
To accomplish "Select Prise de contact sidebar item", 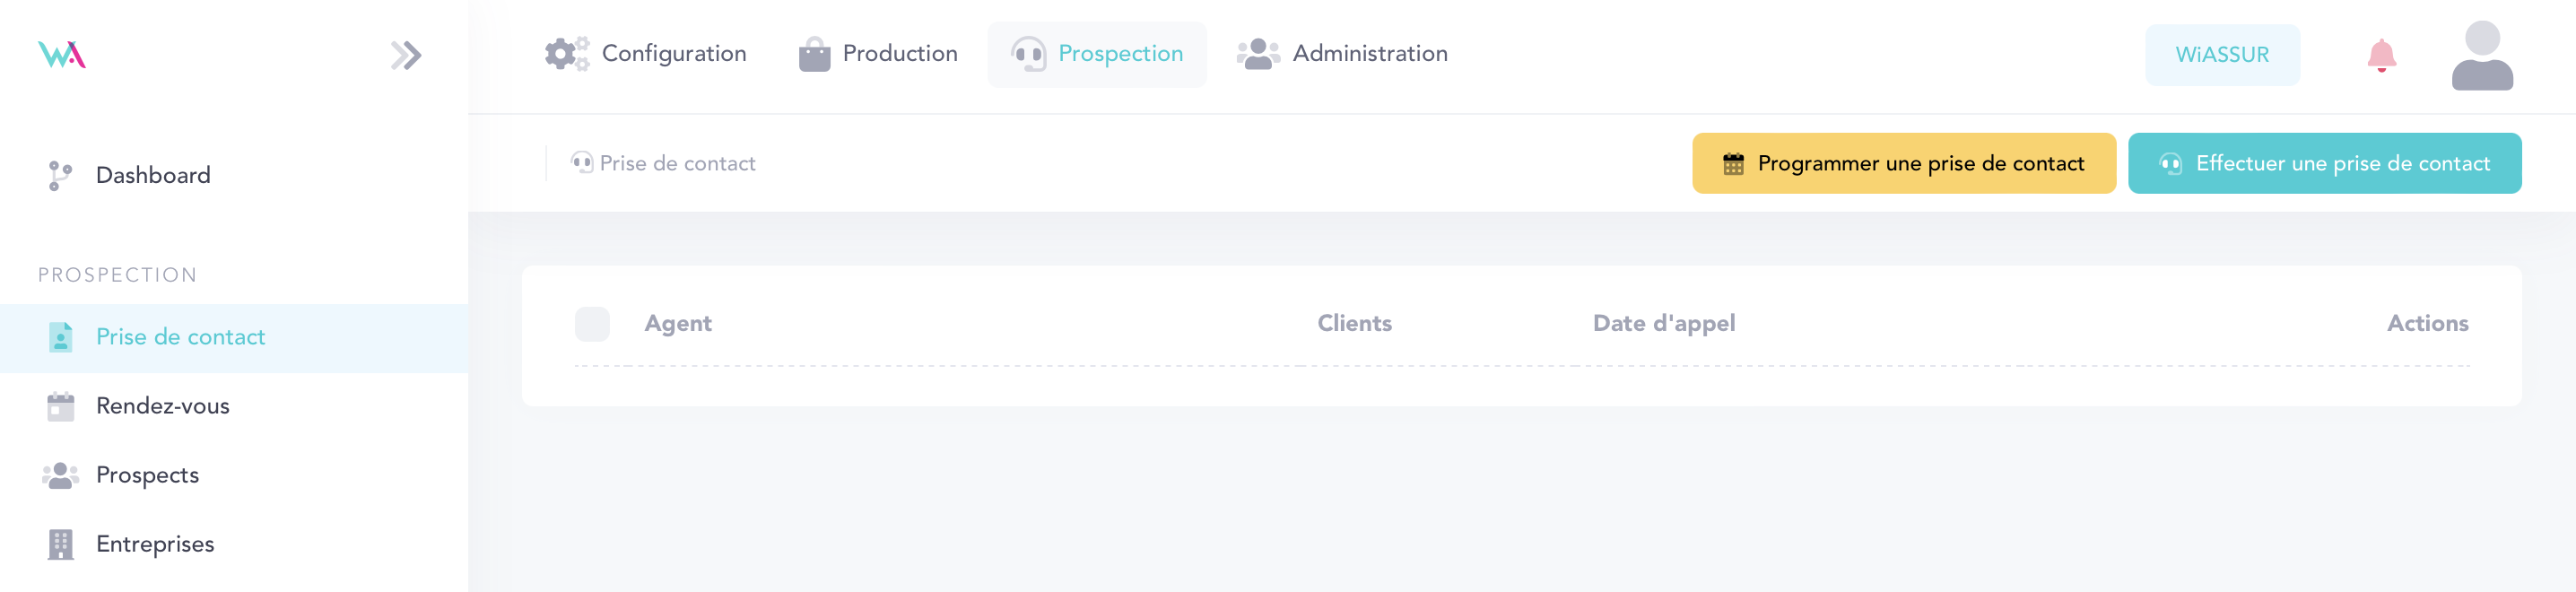I will point(180,337).
